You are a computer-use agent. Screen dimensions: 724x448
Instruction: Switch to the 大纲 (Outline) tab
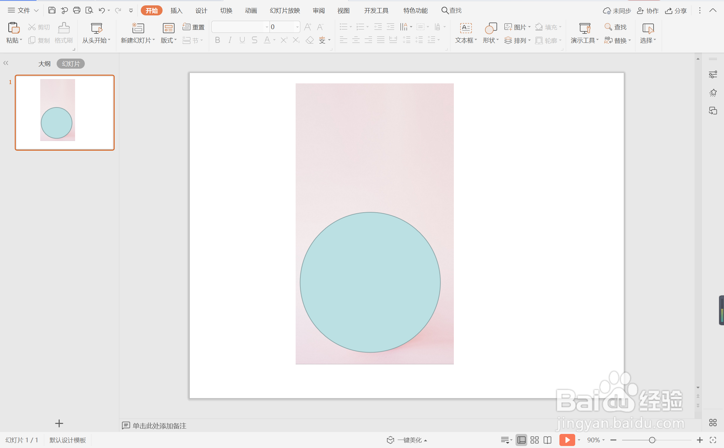click(x=44, y=64)
